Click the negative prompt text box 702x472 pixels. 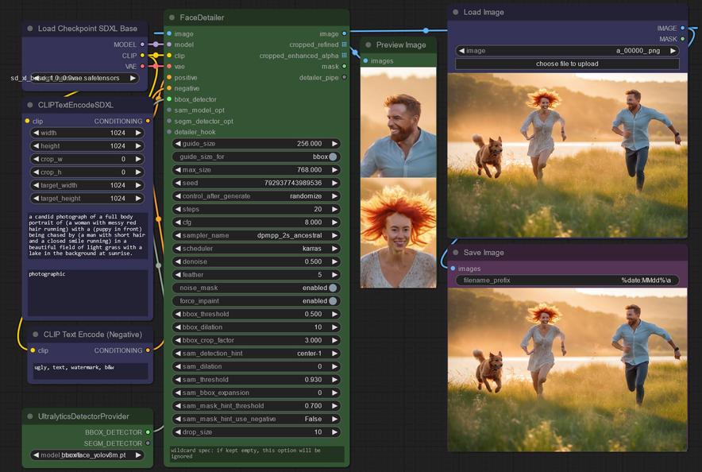tap(91, 371)
